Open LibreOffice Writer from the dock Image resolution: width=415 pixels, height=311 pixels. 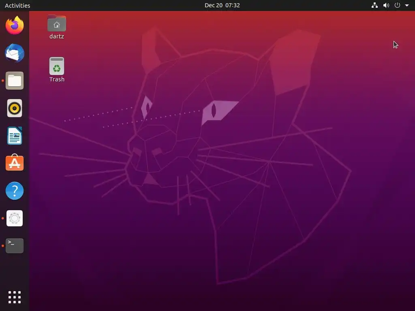point(15,136)
